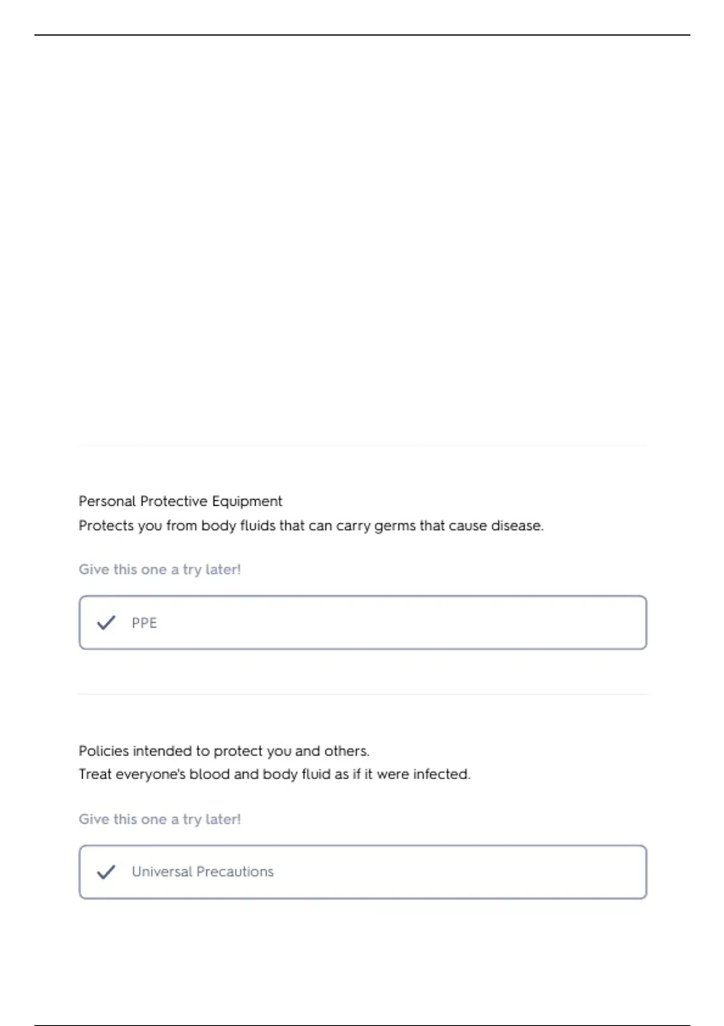Click 'Give this one a try later!' above Universal Precautions
This screenshot has height=1026, width=724.
click(160, 819)
